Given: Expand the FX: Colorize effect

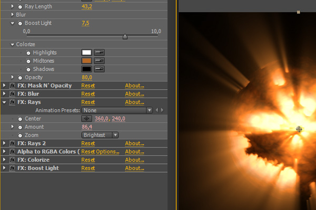Looking at the screenshot, I should [x=4, y=160].
